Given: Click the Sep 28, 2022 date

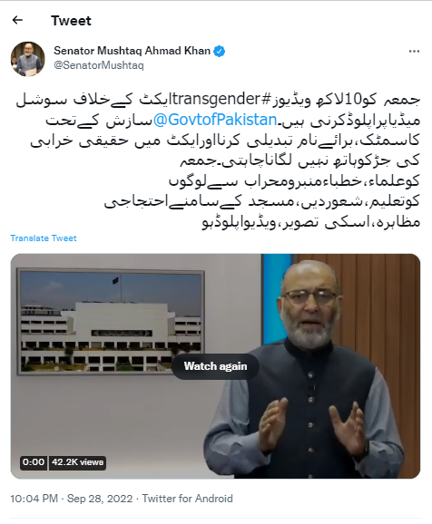Looking at the screenshot, I should (x=100, y=499).
